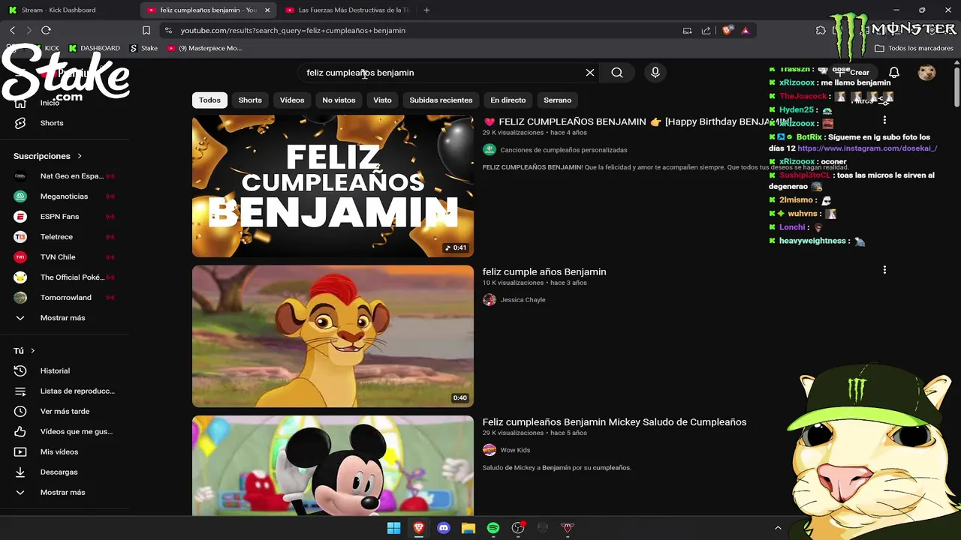Viewport: 961px width, 540px height.
Task: Open Todos los marcadores folder
Action: tap(914, 48)
